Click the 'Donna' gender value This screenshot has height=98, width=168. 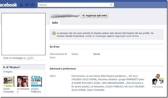tap(97, 54)
